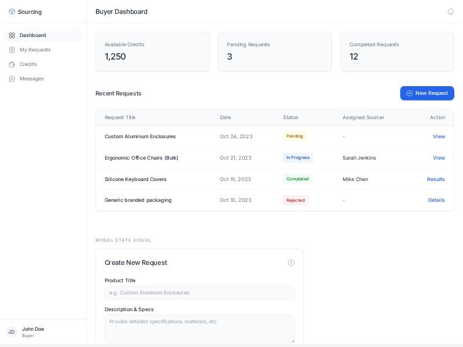Click the JD user avatar

coord(11,332)
